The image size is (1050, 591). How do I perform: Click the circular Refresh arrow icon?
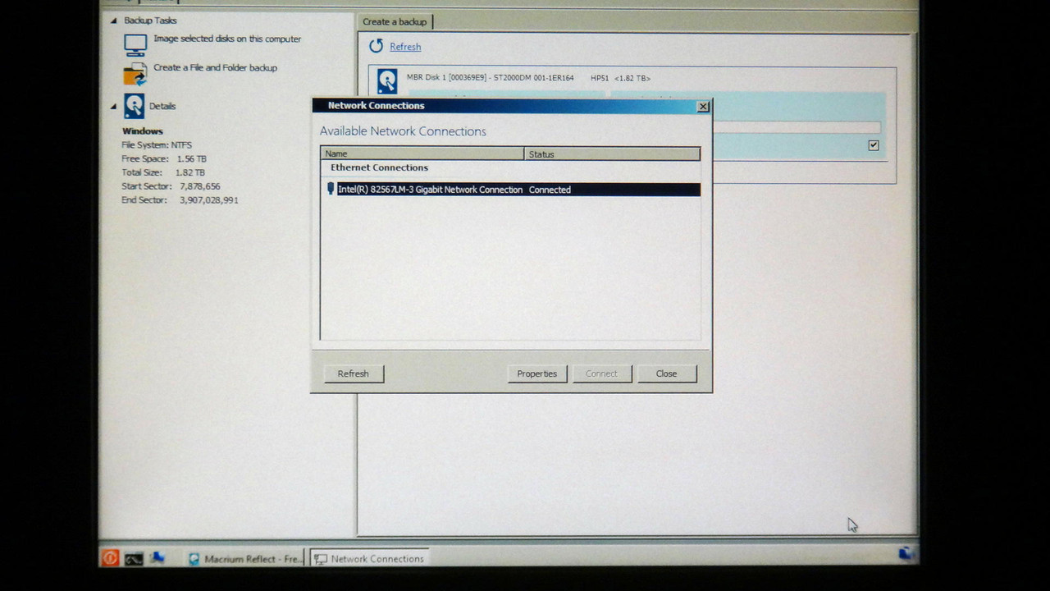coord(376,47)
